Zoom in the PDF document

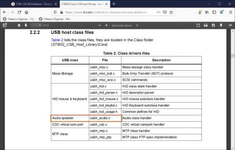(x=107, y=25)
